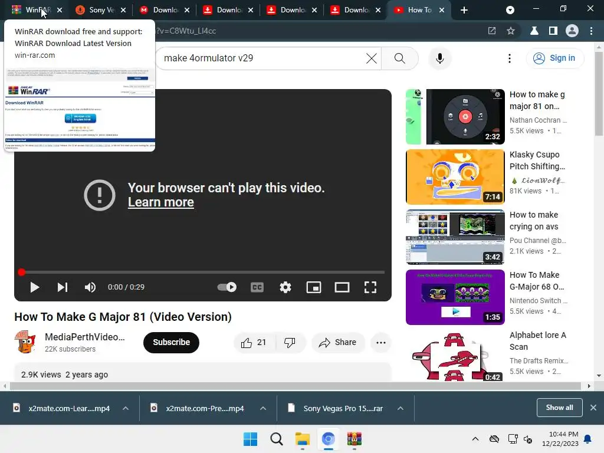Open 'How to make g major 81' thumbnail
The image size is (604, 453).
coord(455,117)
